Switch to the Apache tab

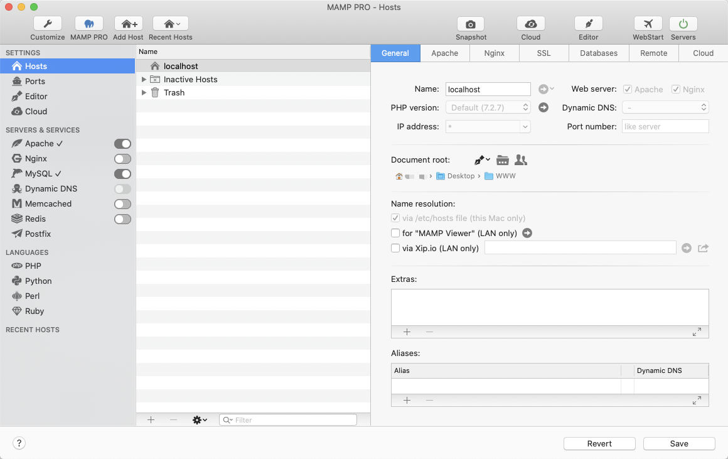445,53
